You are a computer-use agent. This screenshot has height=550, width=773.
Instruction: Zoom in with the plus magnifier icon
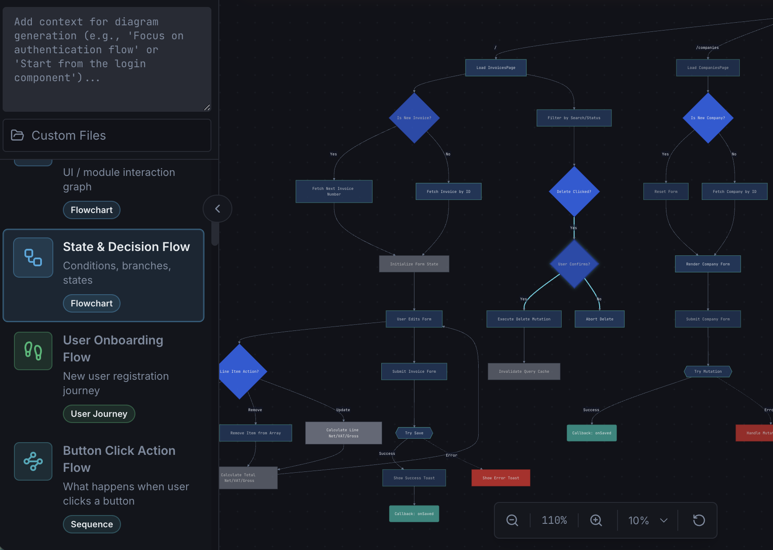(596, 520)
